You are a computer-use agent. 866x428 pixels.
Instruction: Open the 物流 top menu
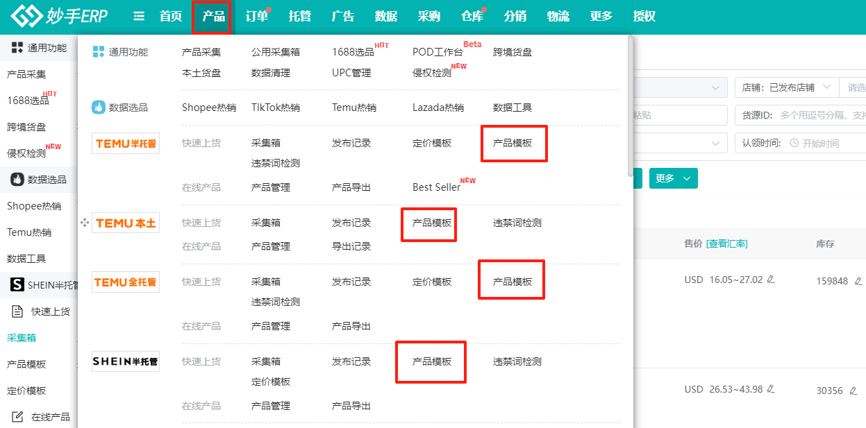558,16
